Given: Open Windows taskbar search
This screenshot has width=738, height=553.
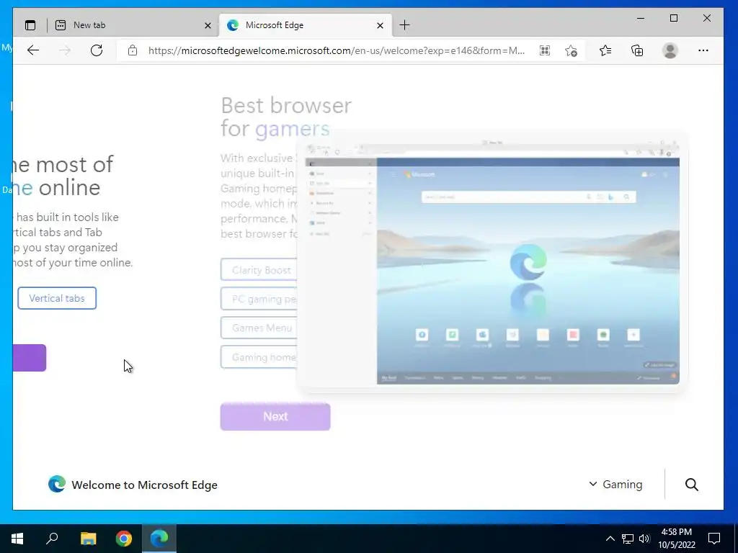Looking at the screenshot, I should pos(52,539).
